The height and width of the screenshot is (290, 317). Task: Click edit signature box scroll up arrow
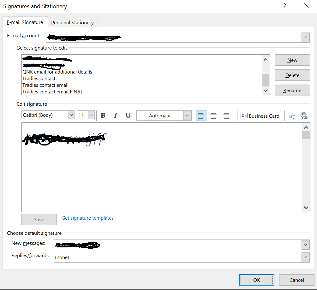click(x=306, y=127)
